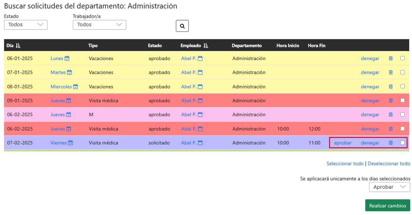
Task: Click the Tipo column header
Action: (x=93, y=46)
